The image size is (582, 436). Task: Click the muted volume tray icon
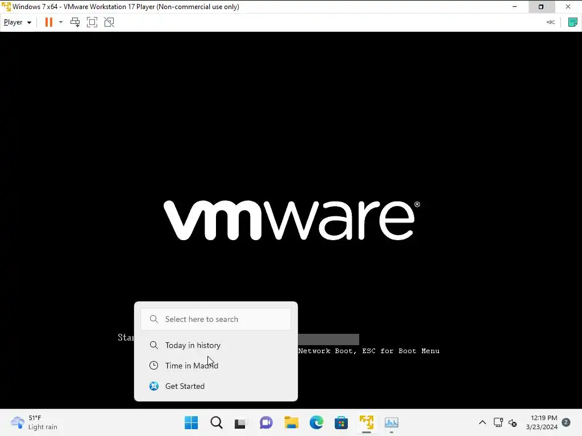[x=513, y=422]
